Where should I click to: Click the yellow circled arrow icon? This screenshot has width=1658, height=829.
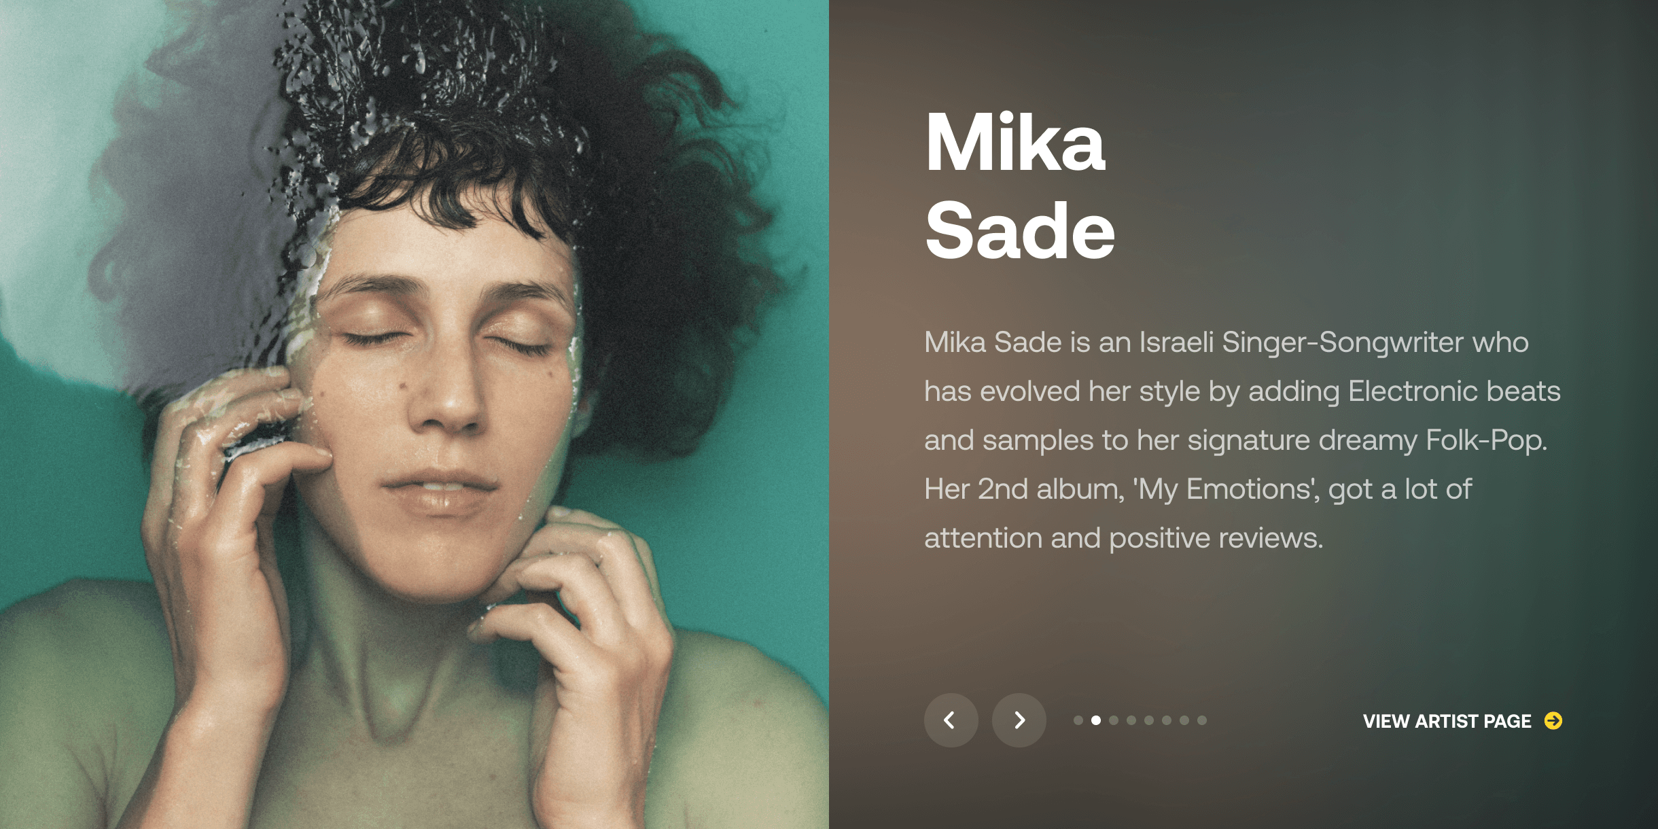click(1553, 720)
